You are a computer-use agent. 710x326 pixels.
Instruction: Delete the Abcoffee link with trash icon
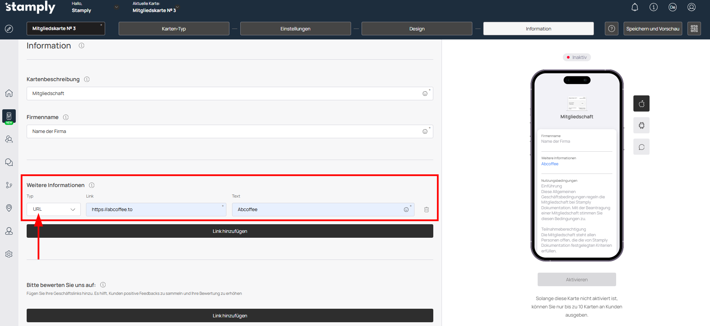tap(427, 210)
